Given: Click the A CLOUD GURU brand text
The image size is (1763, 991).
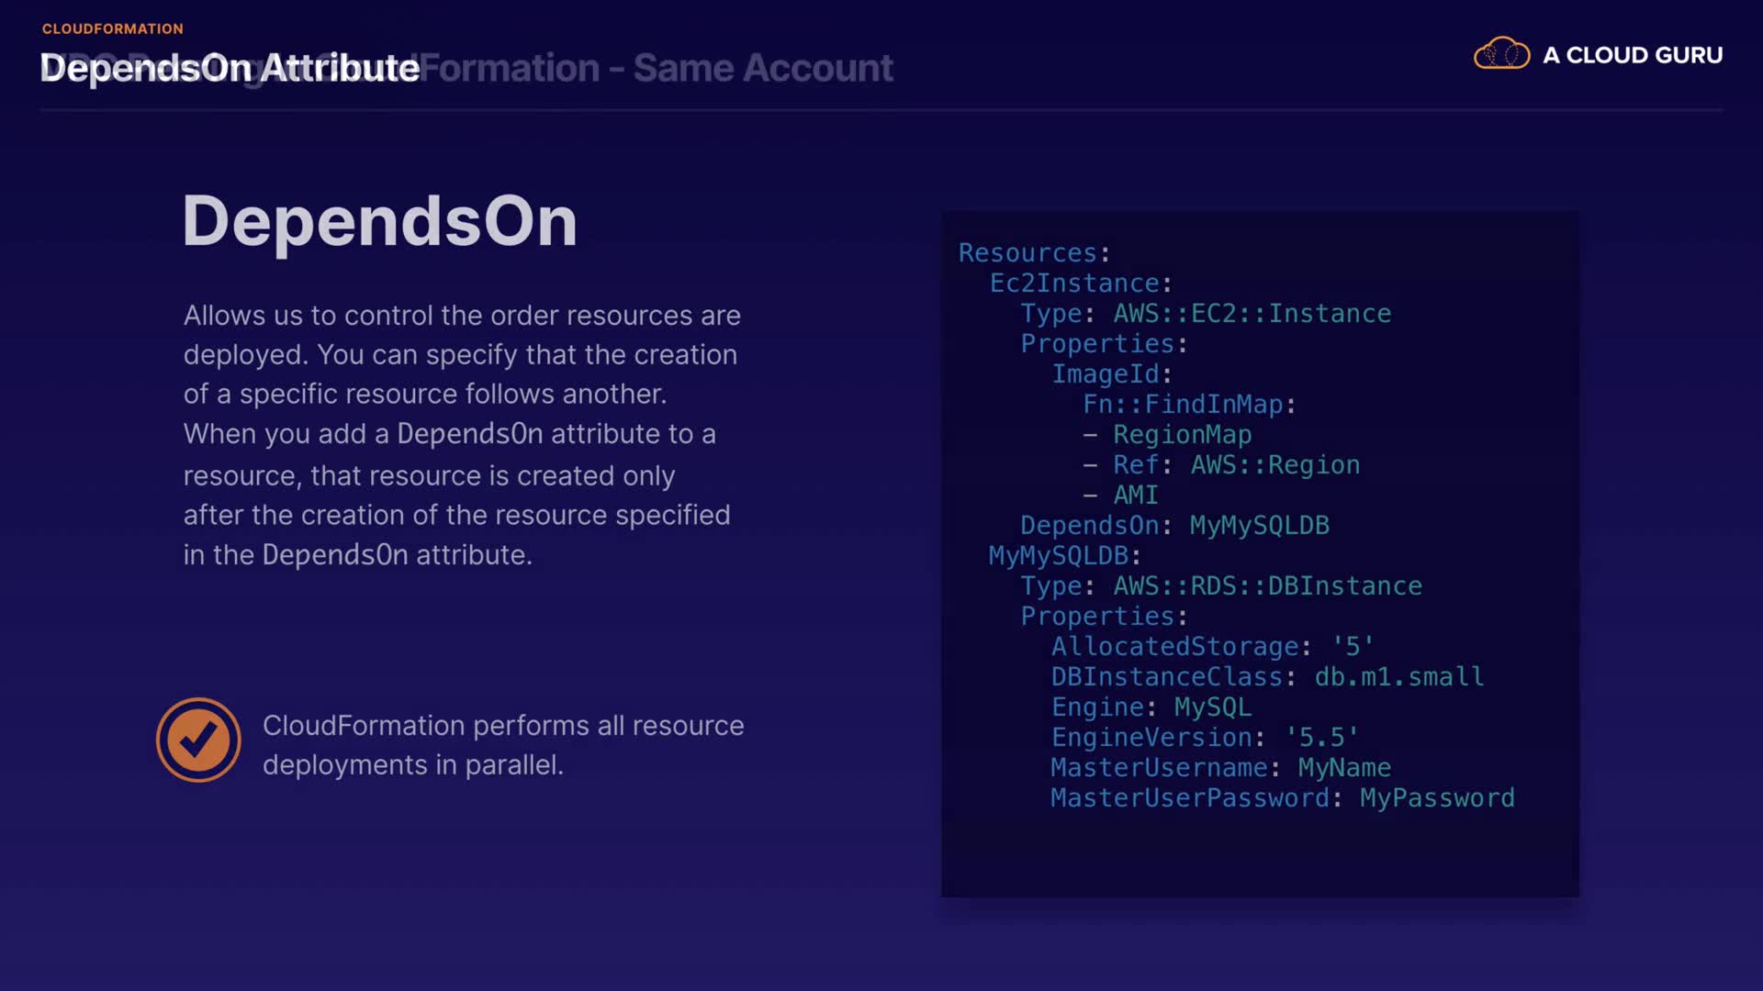Looking at the screenshot, I should 1632,55.
